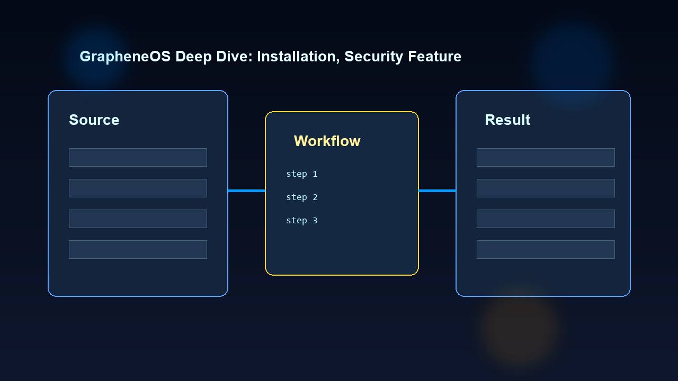This screenshot has height=381, width=678.
Task: Click the connector line between Workflow and Result
Action: 437,190
